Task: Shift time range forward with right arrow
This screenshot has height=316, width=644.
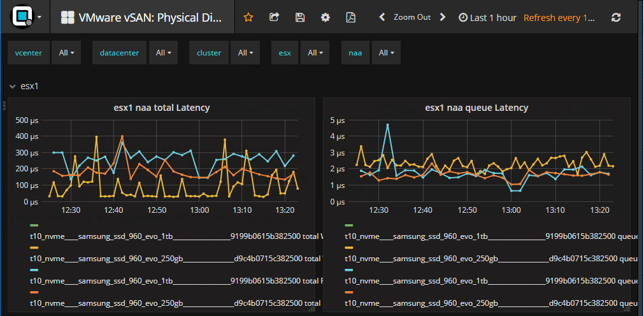Action: 443,17
